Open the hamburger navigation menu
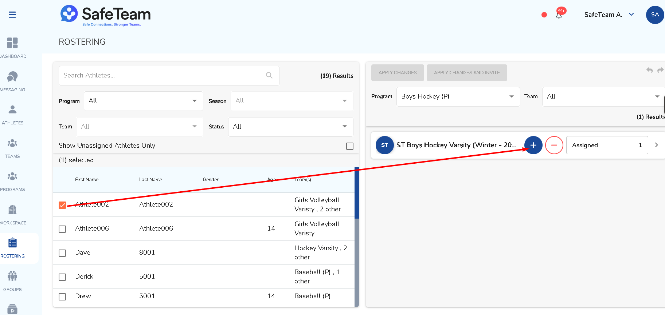665x315 pixels. pos(12,15)
